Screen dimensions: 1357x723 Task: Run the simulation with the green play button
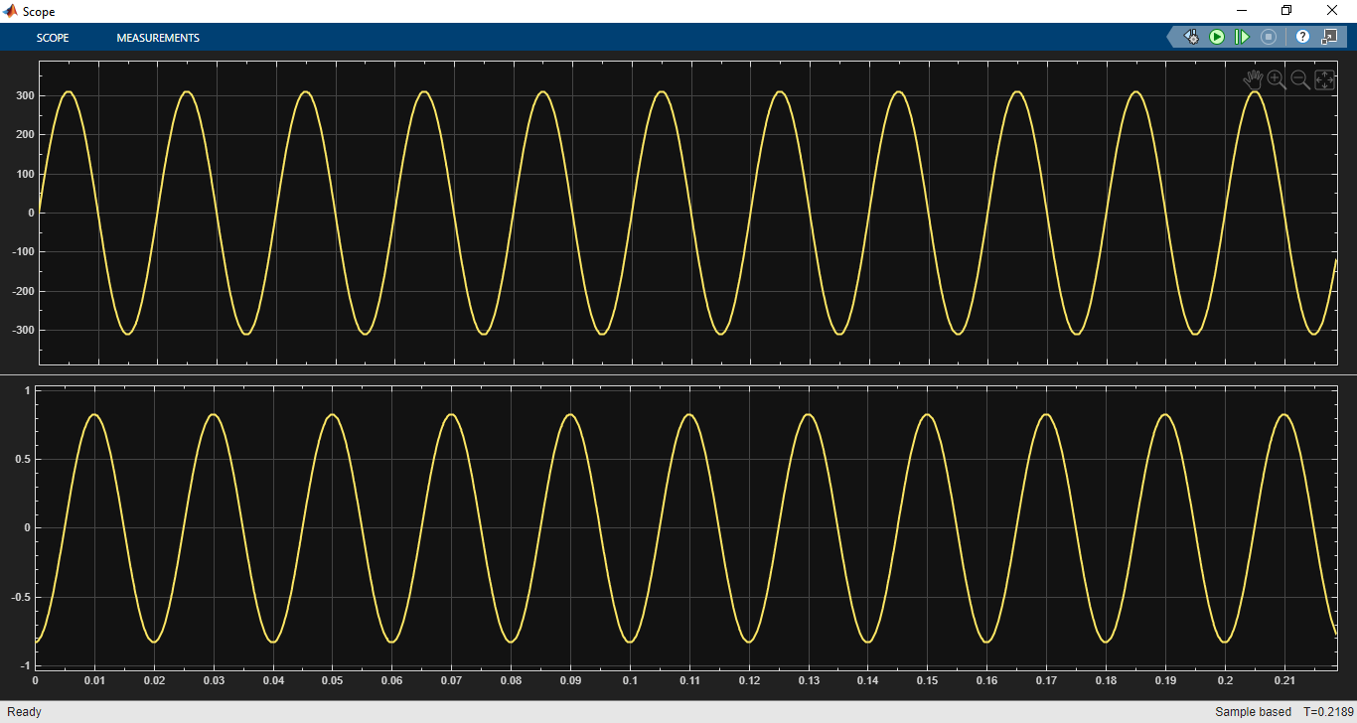(1217, 37)
